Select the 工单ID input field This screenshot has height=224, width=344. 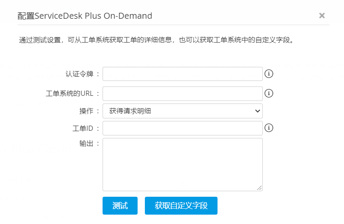(x=182, y=128)
